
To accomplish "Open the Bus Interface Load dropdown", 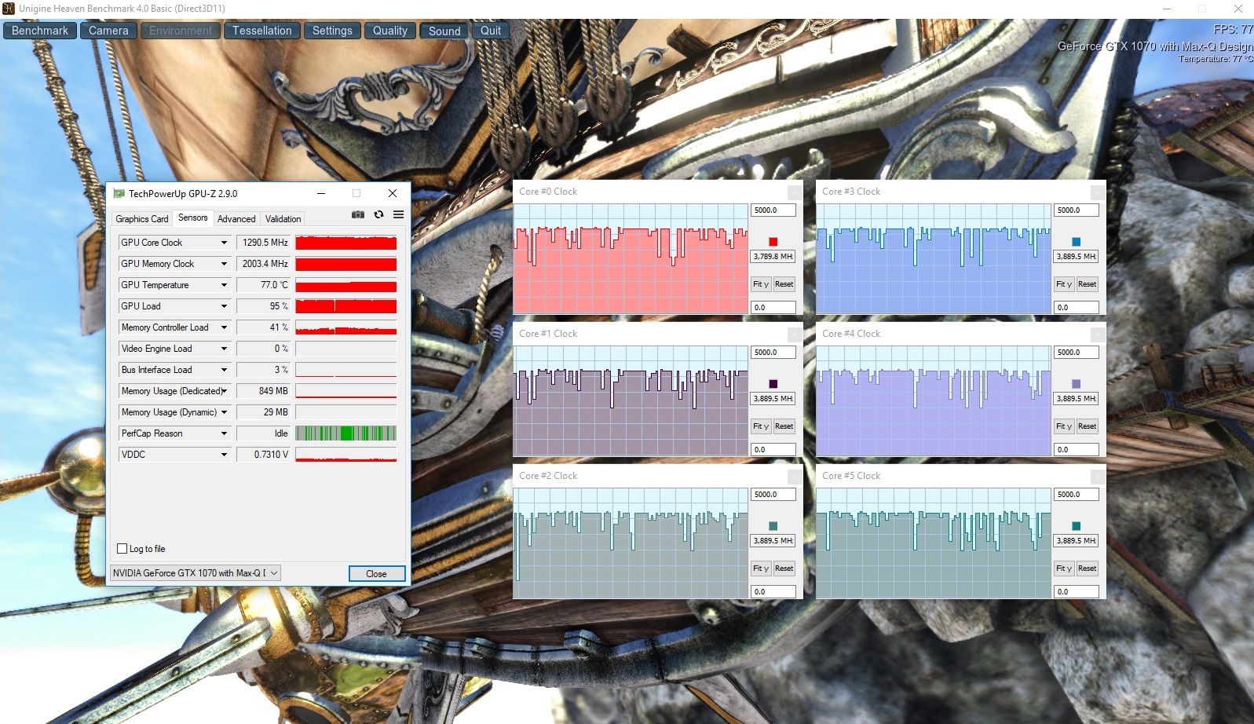I will click(224, 370).
